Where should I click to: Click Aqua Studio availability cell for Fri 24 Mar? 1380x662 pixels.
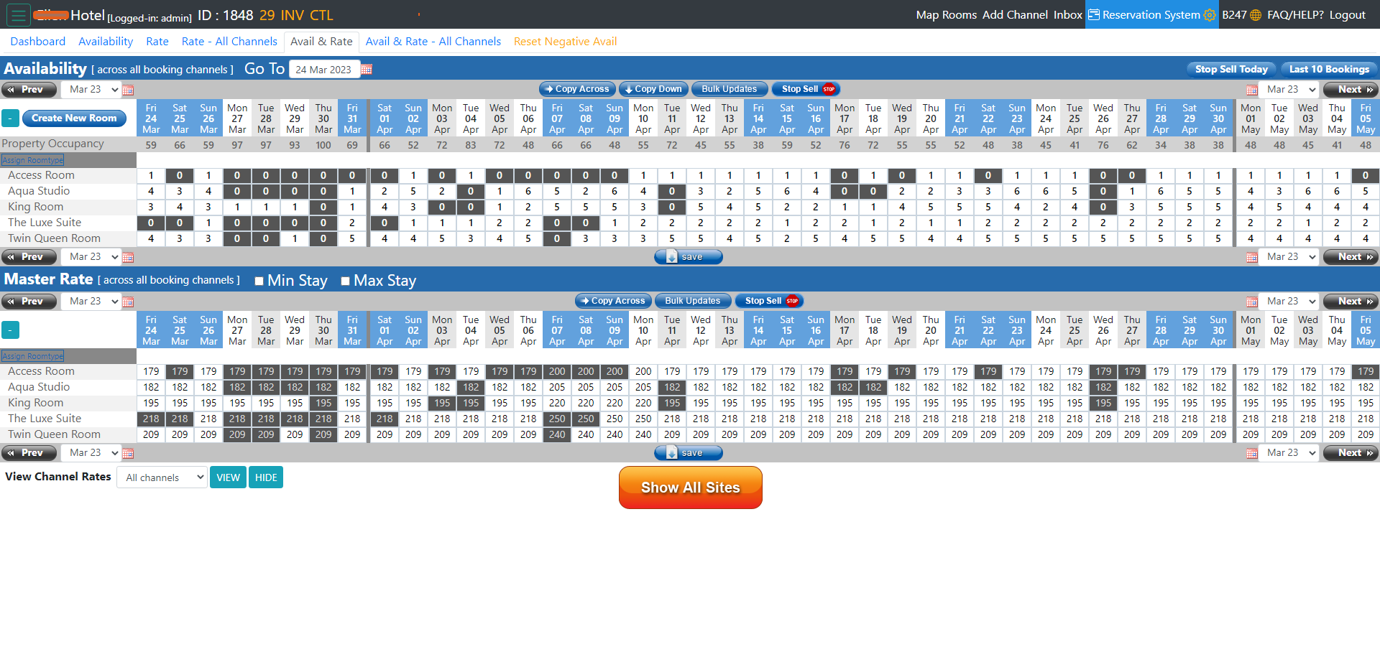(151, 192)
